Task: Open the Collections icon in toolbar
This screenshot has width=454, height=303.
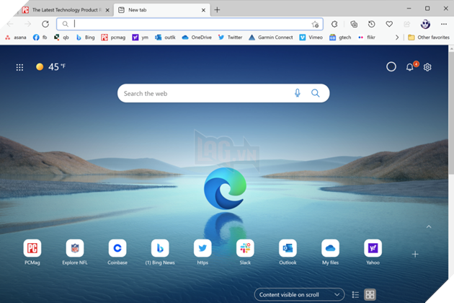Action: (x=354, y=24)
